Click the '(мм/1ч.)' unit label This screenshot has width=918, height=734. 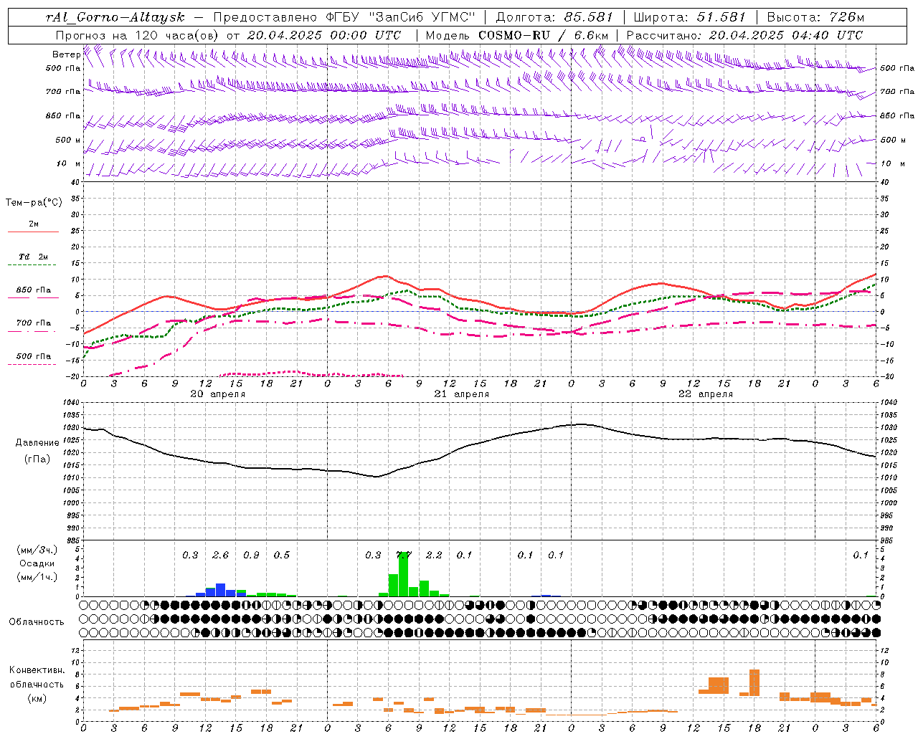[37, 577]
